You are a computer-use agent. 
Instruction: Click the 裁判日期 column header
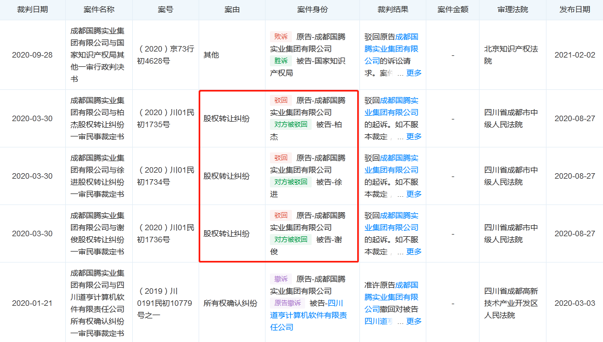32,10
